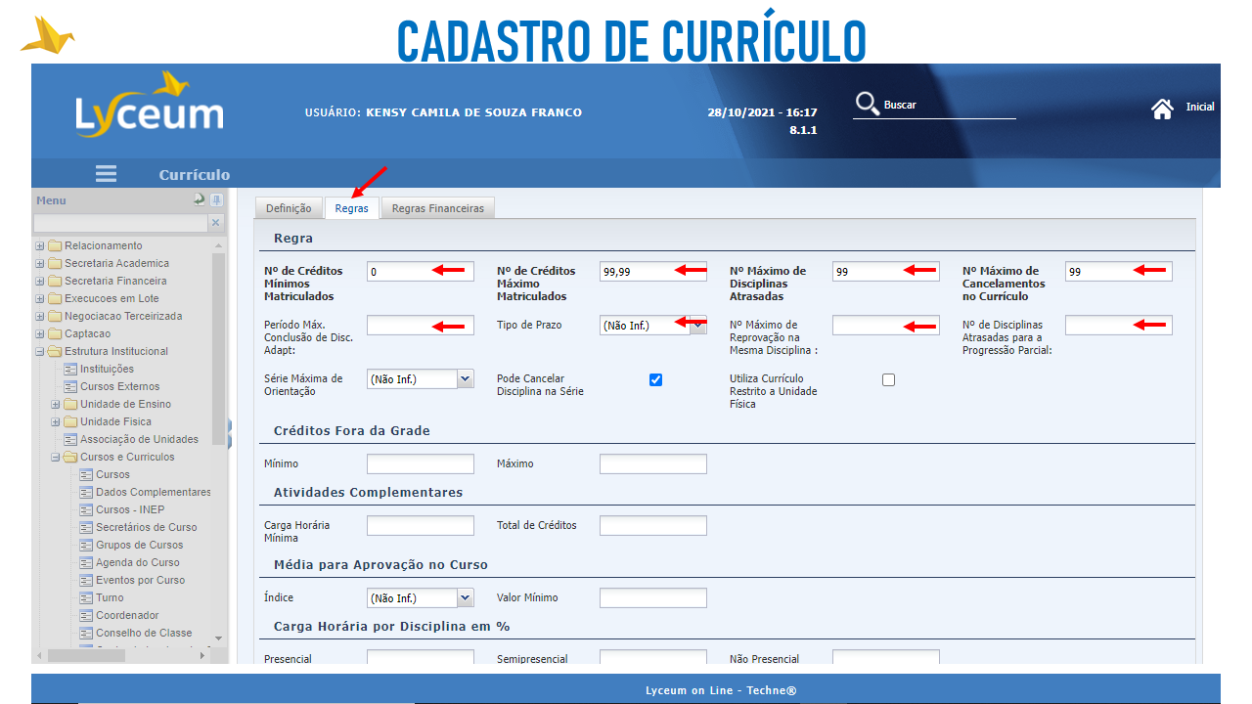
Task: Click Nº de Créditos Mínimos Matriculados field
Action: [x=421, y=272]
